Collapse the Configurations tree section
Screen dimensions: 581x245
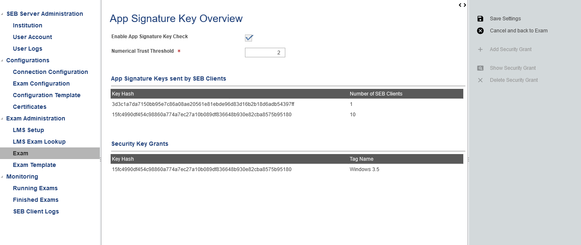click(x=2, y=61)
